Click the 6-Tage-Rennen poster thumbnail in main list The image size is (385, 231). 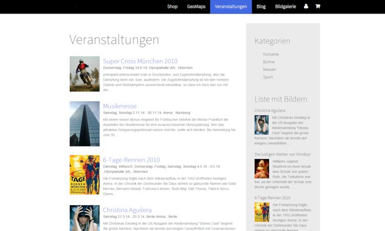point(85,175)
